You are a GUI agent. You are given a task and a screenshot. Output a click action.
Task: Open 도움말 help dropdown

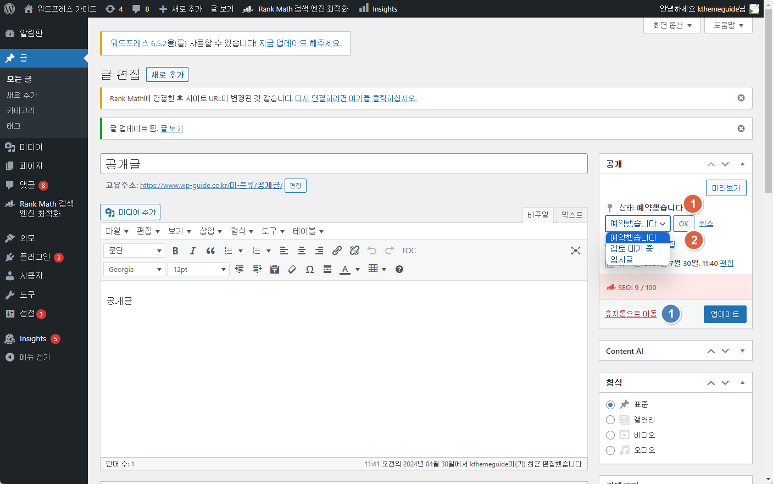click(x=728, y=25)
